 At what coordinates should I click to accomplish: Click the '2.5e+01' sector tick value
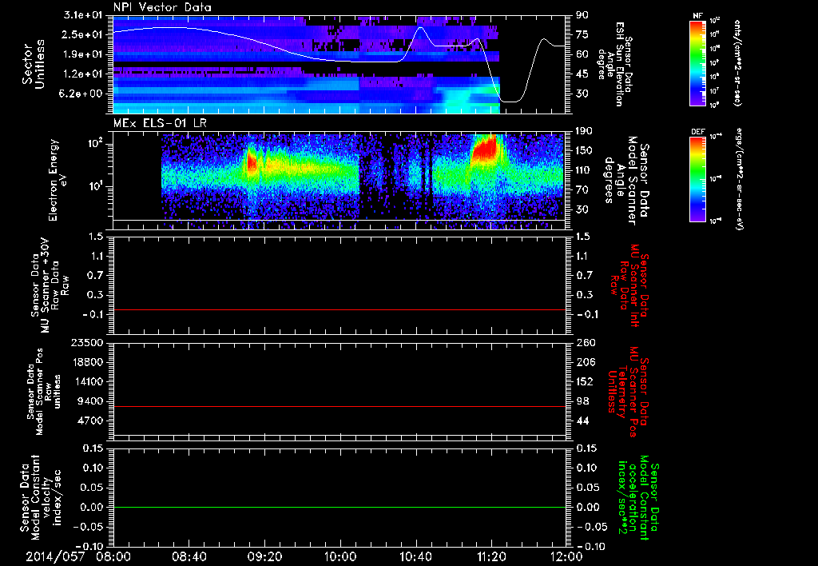pyautogui.click(x=82, y=34)
